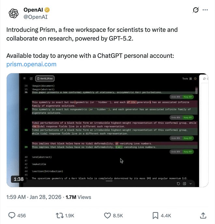Click the 1:38 video duration badge
This screenshot has width=215, height=224.
18,179
